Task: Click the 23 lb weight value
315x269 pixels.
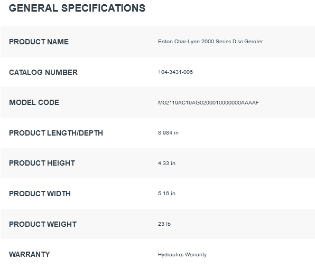Action: [164, 224]
